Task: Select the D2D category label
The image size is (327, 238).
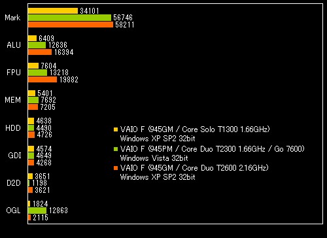Action: (x=14, y=183)
